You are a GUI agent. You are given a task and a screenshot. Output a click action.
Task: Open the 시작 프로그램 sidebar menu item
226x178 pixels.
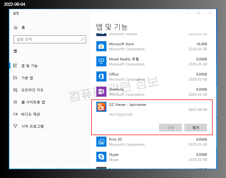(x=50, y=126)
